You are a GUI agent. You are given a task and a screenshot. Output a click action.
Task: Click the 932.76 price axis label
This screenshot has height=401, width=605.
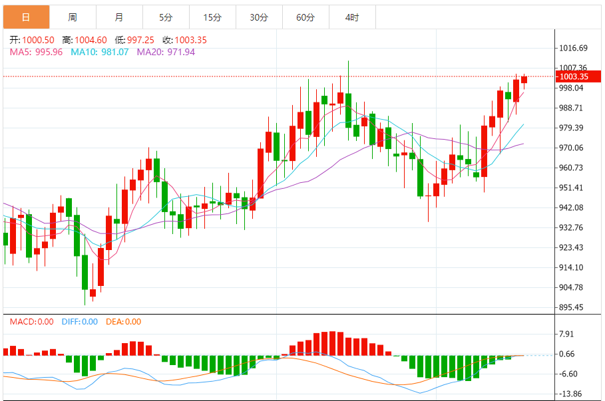coord(571,227)
